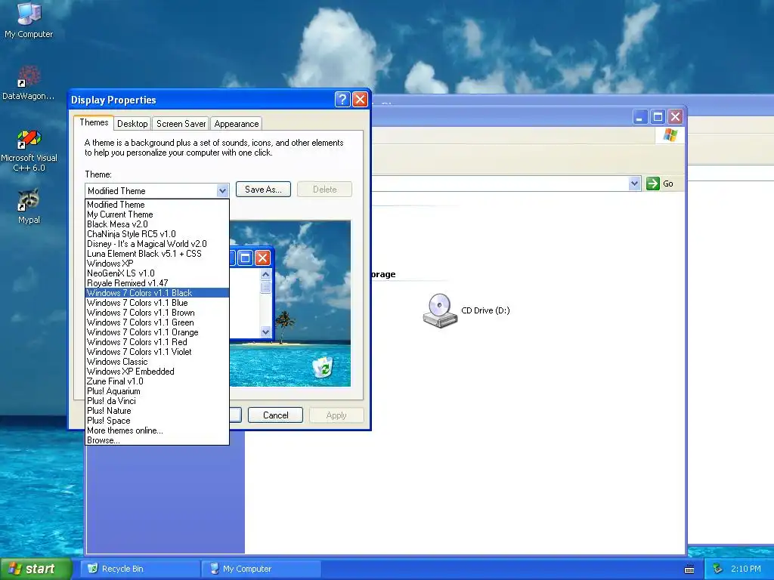Launch the Mypal browser shortcut

pos(29,206)
